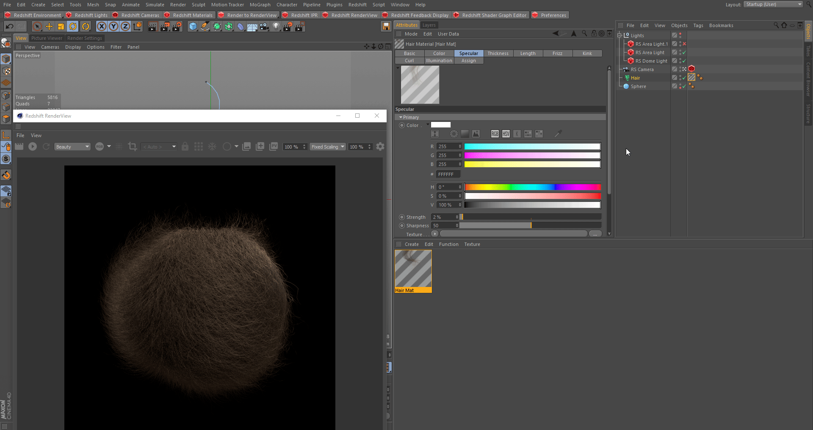The height and width of the screenshot is (430, 813).
Task: Toggle the Strength animation radio dot
Action: [402, 217]
